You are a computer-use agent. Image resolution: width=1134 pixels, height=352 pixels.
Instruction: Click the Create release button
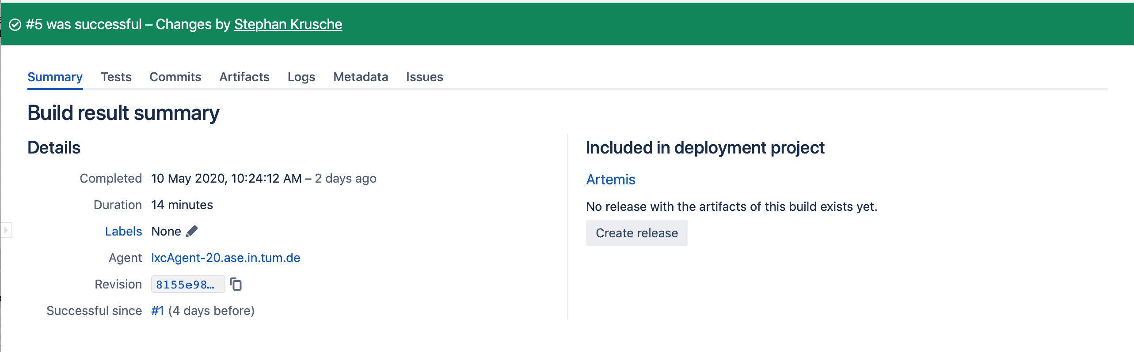[637, 233]
